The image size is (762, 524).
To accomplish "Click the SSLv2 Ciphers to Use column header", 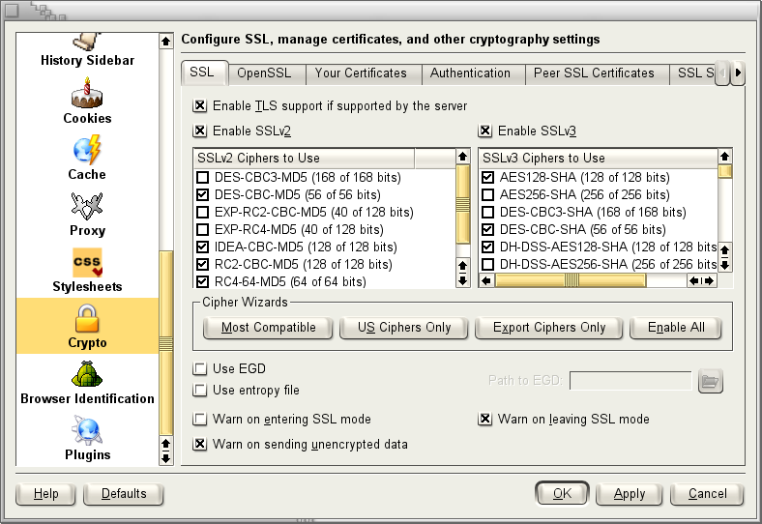I will pos(304,158).
